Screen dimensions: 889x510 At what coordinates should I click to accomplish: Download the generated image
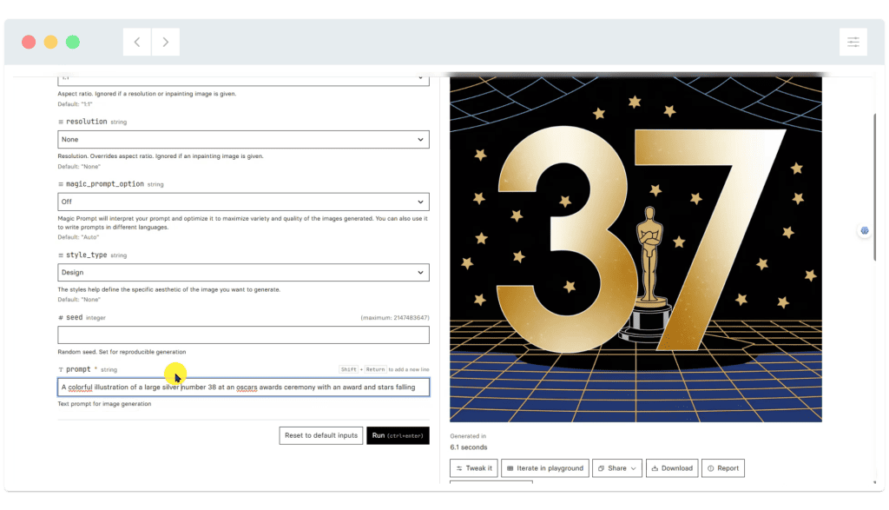point(672,468)
